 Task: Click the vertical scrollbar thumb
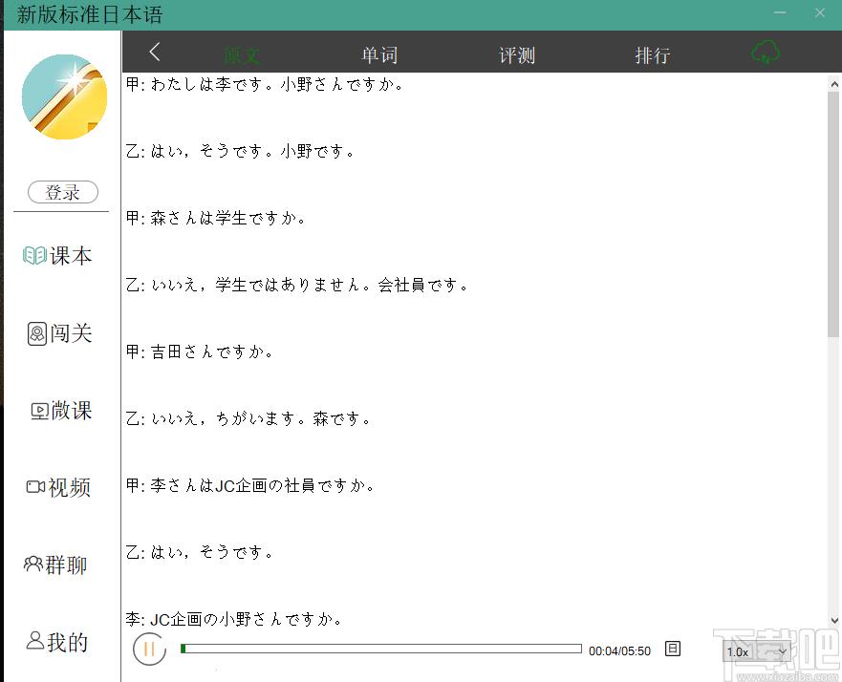pyautogui.click(x=833, y=215)
